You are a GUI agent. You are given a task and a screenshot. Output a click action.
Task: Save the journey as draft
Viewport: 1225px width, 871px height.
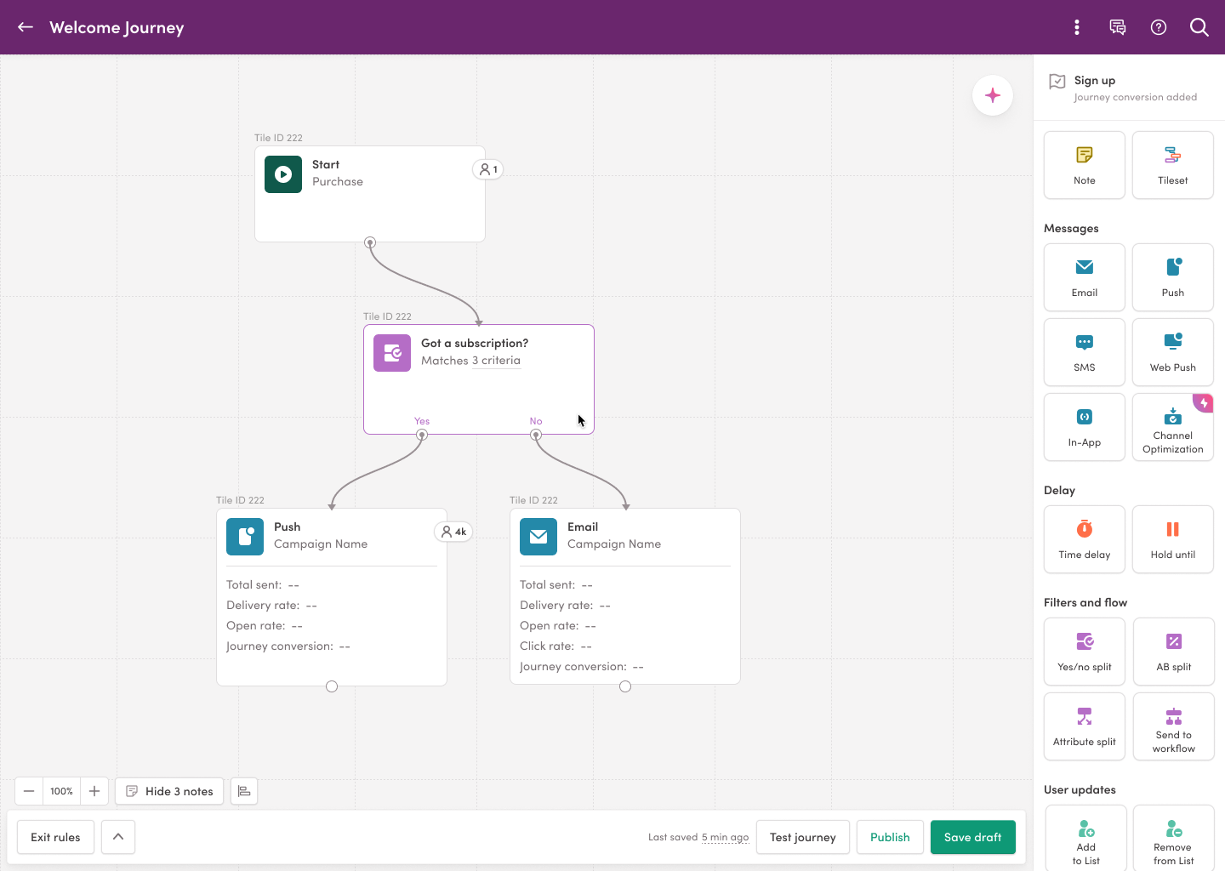click(x=972, y=837)
